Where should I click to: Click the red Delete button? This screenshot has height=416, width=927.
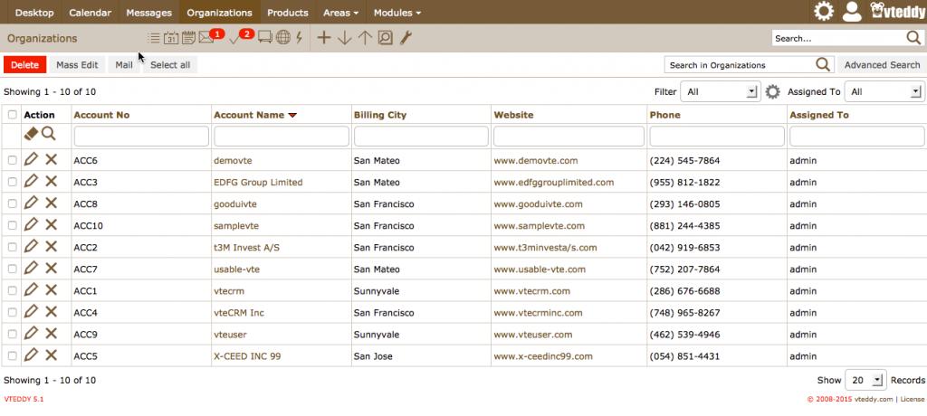coord(24,65)
